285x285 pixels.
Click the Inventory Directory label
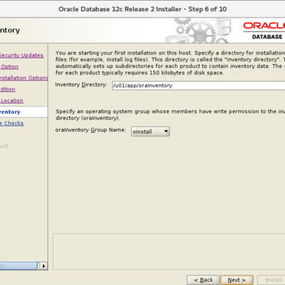(x=81, y=85)
